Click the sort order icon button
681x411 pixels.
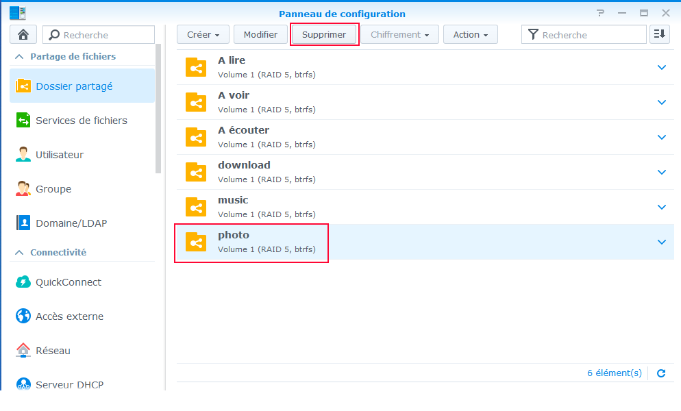pos(659,34)
